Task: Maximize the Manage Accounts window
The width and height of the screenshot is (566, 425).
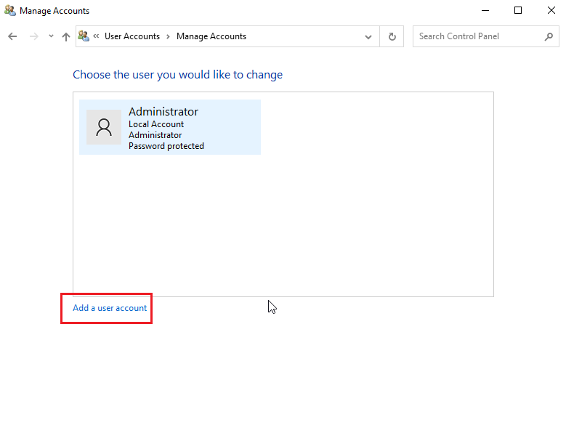Action: coord(518,11)
